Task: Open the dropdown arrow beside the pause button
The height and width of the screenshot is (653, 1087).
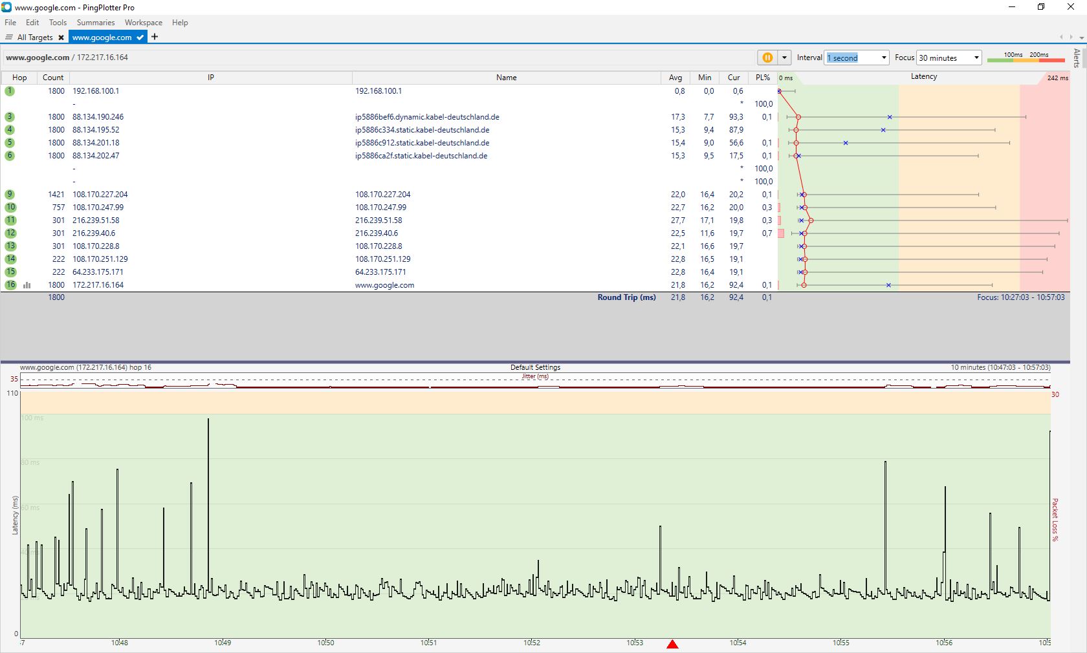Action: (x=784, y=58)
